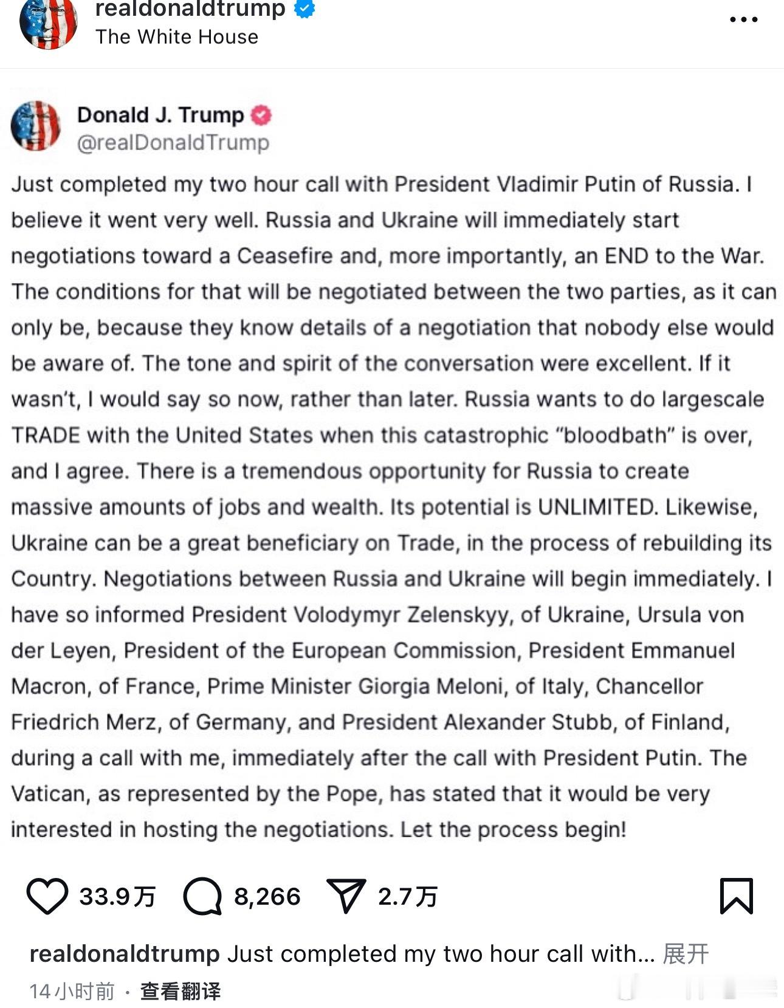
Task: Tap 查看翻译 to view translation
Action: coord(181,992)
